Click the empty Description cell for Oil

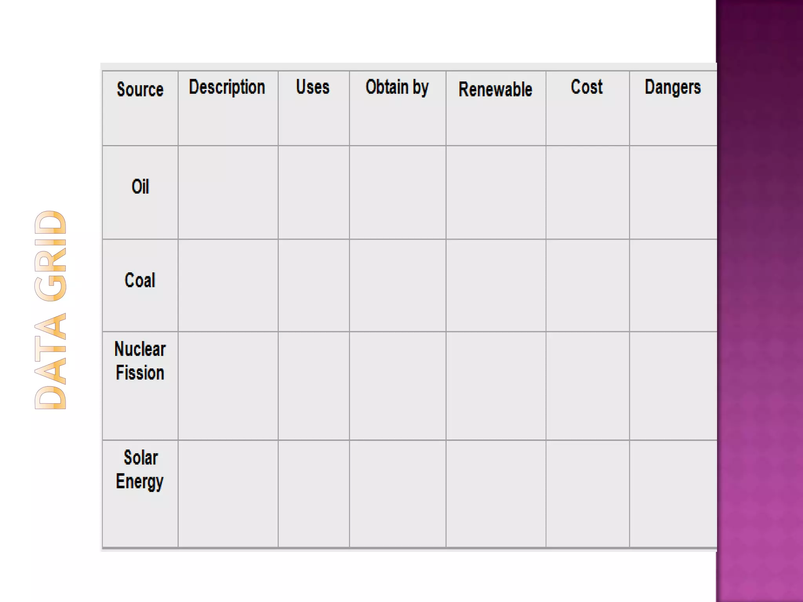pos(228,192)
